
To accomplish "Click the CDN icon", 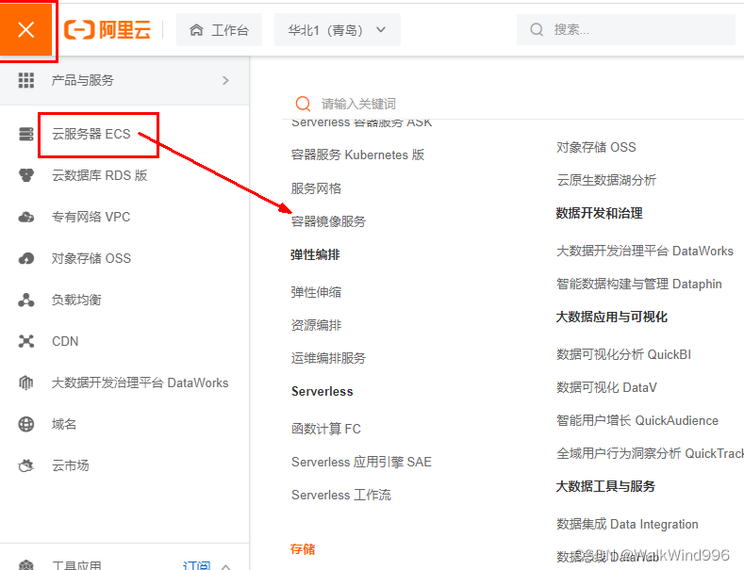I will [x=26, y=341].
